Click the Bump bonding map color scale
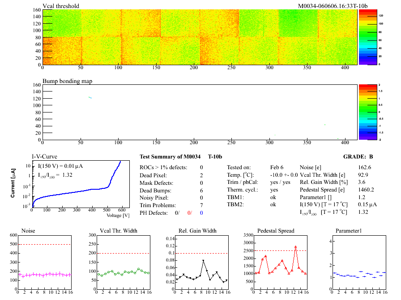401x300 pixels. click(364, 112)
